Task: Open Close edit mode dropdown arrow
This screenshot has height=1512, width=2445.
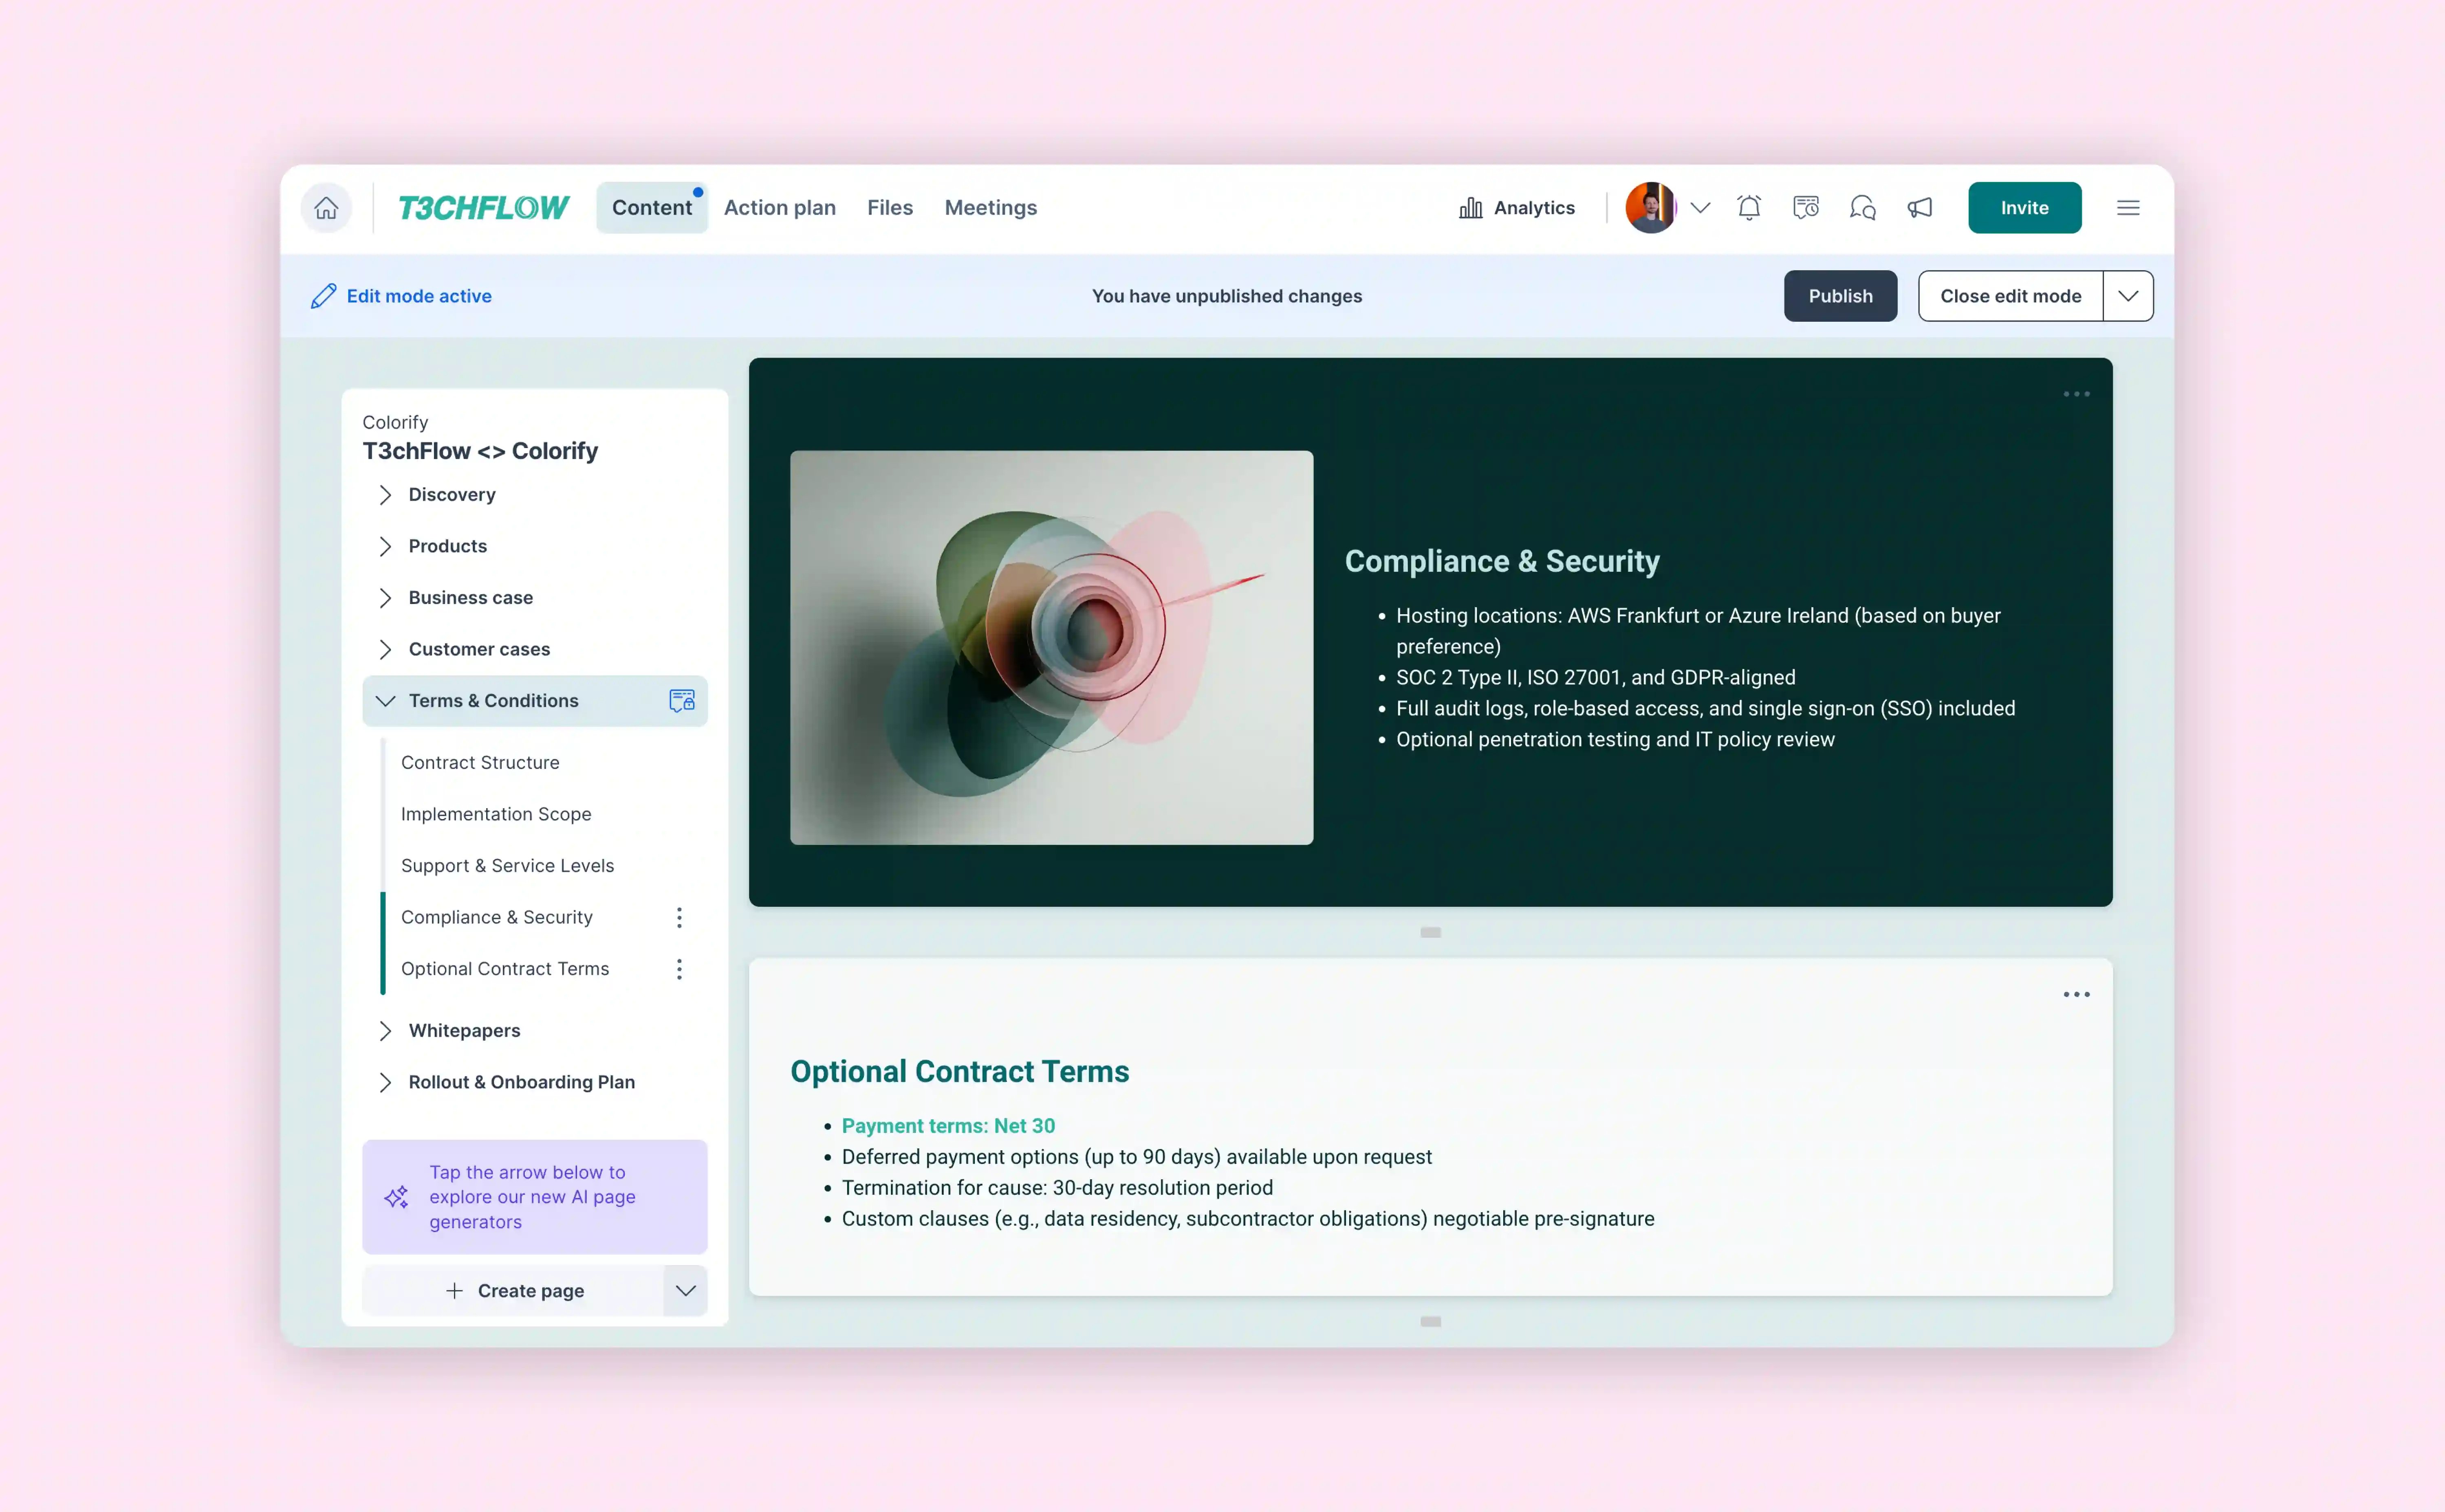Action: coord(2128,296)
